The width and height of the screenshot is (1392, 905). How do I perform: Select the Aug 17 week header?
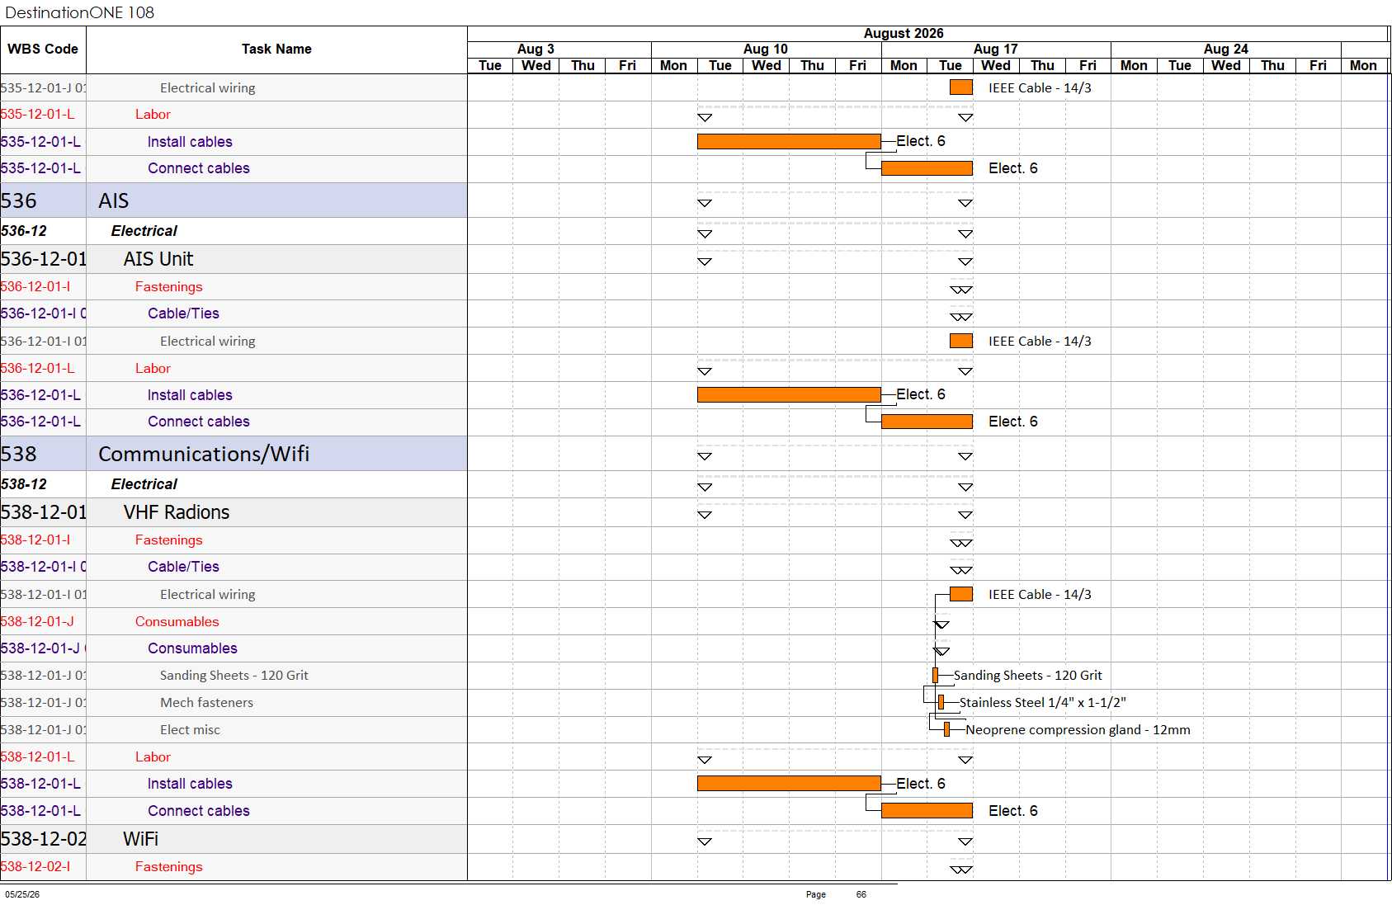[996, 49]
